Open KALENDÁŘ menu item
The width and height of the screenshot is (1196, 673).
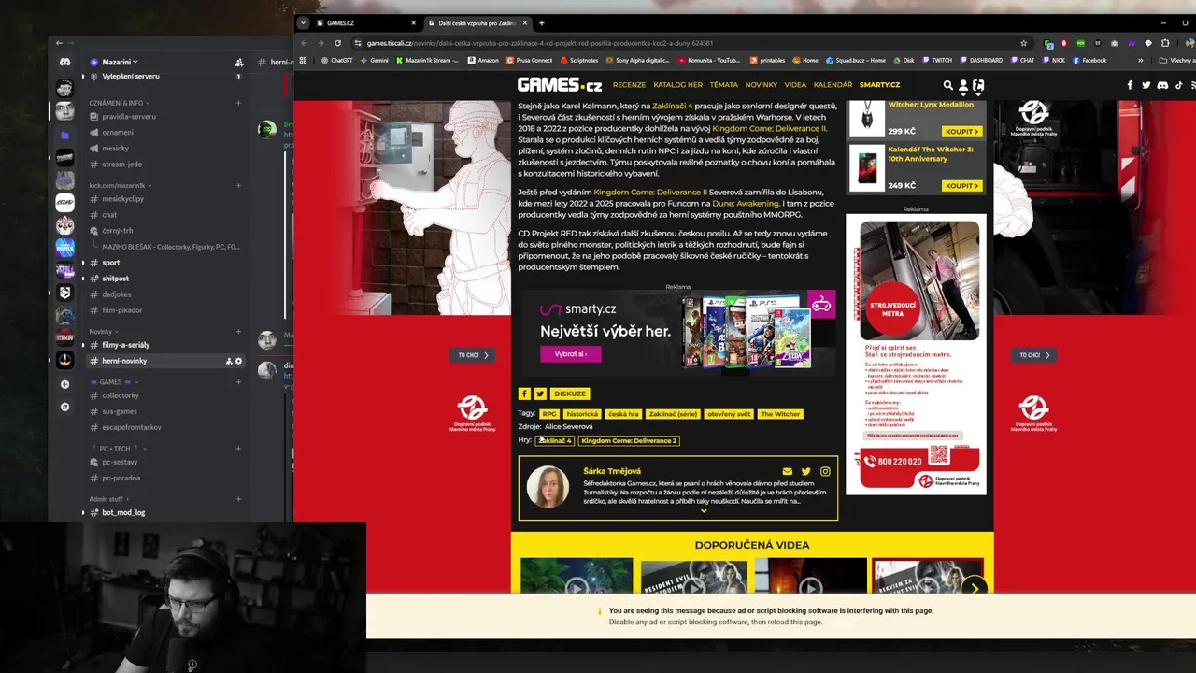point(833,85)
